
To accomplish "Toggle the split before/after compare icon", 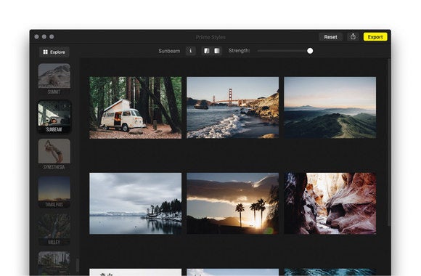I will coord(206,51).
